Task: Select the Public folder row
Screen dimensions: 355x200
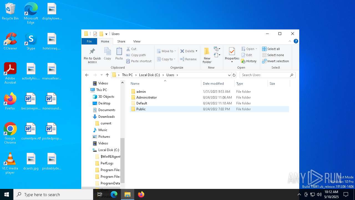Action: point(209,109)
